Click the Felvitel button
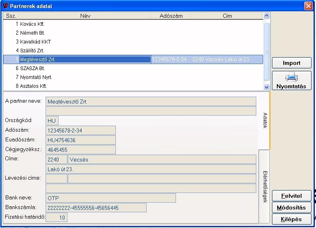This screenshot has width=316, height=228. [292, 196]
